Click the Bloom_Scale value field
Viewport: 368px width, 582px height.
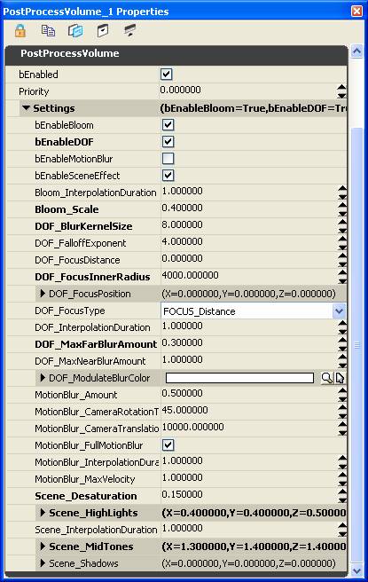[249, 208]
